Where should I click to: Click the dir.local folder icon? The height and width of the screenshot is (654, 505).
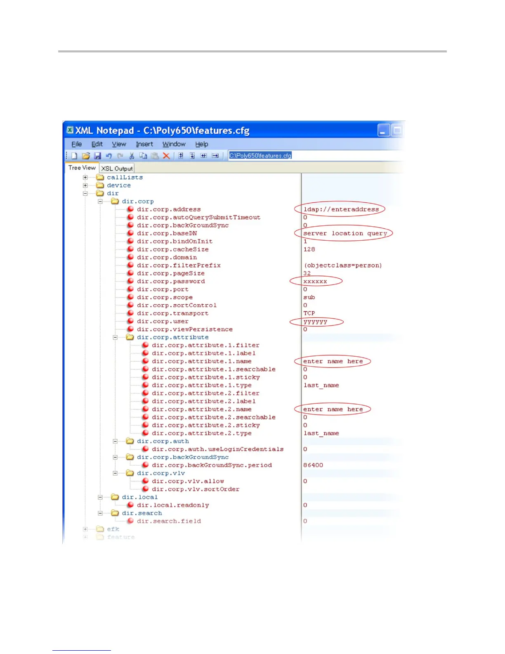[115, 497]
